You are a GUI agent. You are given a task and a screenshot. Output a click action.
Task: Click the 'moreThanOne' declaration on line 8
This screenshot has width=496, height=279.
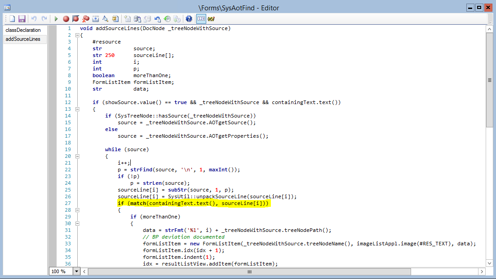(x=152, y=75)
